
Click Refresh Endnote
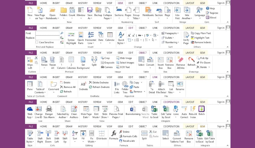(x=99, y=87)
